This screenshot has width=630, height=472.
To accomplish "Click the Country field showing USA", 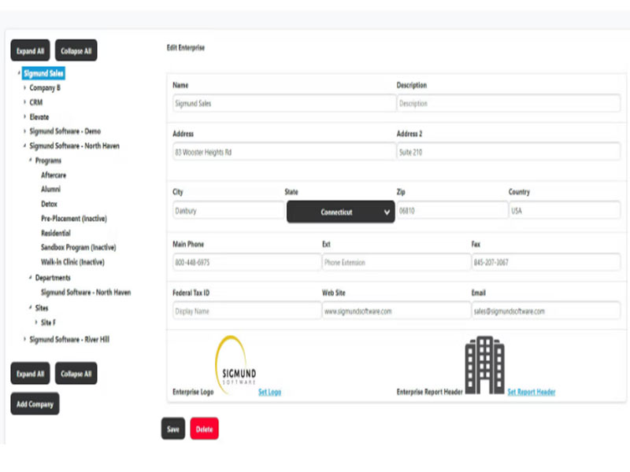I will [x=565, y=211].
